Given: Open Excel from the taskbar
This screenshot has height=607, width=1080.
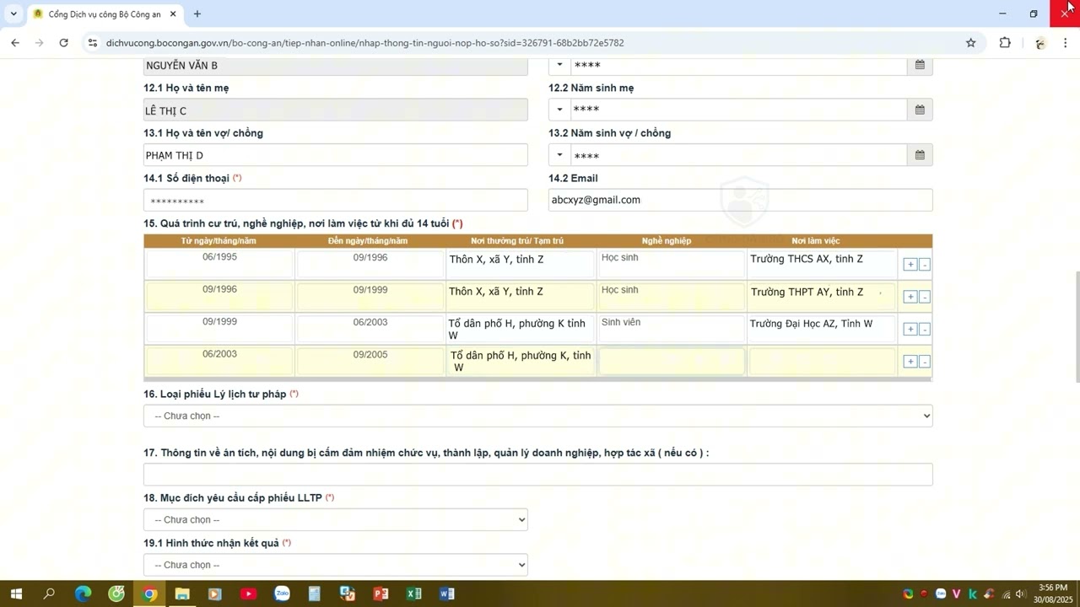Looking at the screenshot, I should [413, 594].
